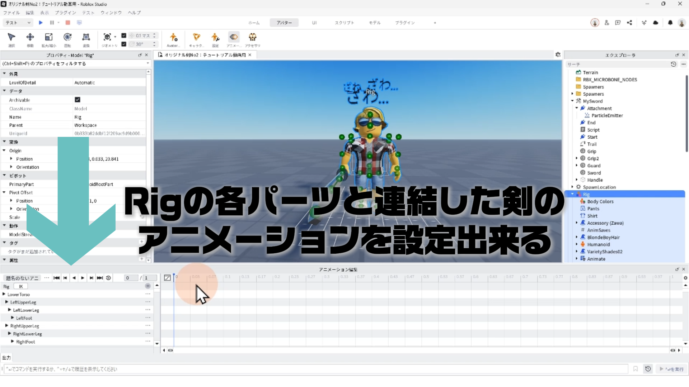Screen dimensions: 689x387
Task: Play the animation in timeline
Action: 83,278
